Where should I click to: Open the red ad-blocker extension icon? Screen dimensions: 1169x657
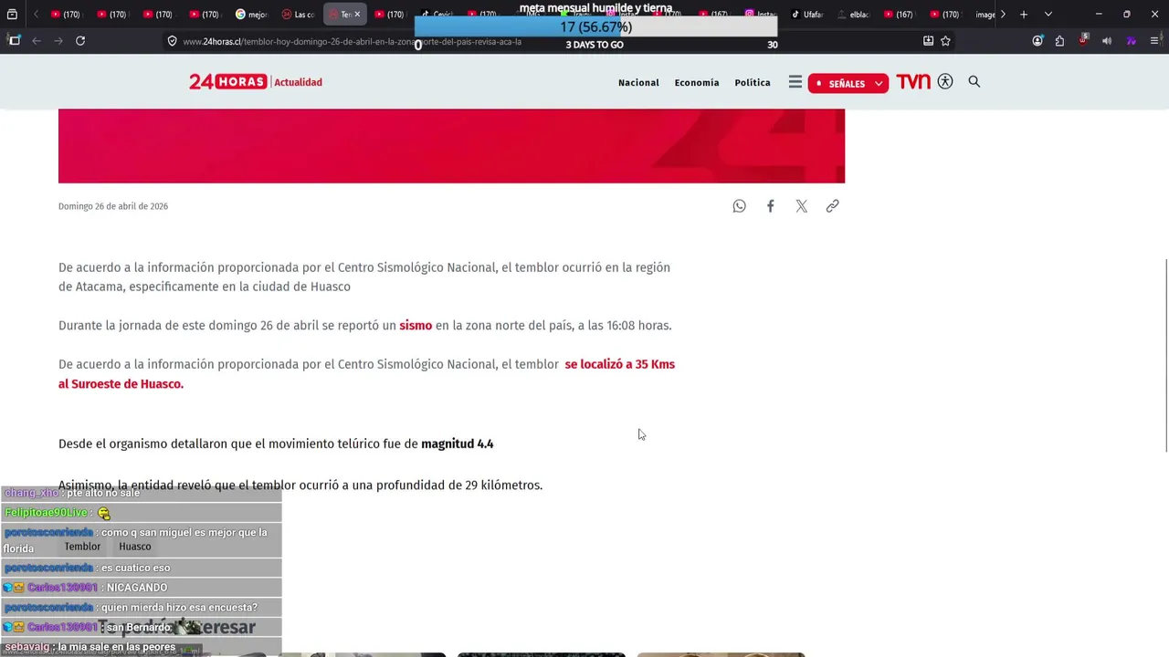click(x=1083, y=40)
